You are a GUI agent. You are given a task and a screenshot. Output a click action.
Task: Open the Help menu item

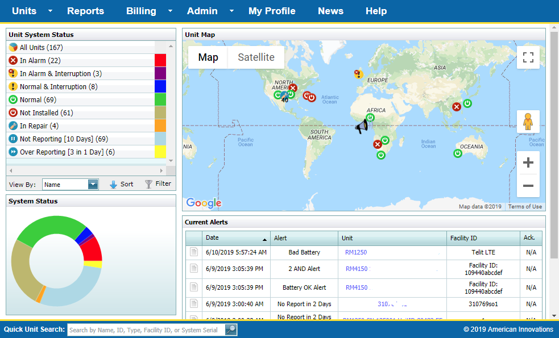(376, 11)
